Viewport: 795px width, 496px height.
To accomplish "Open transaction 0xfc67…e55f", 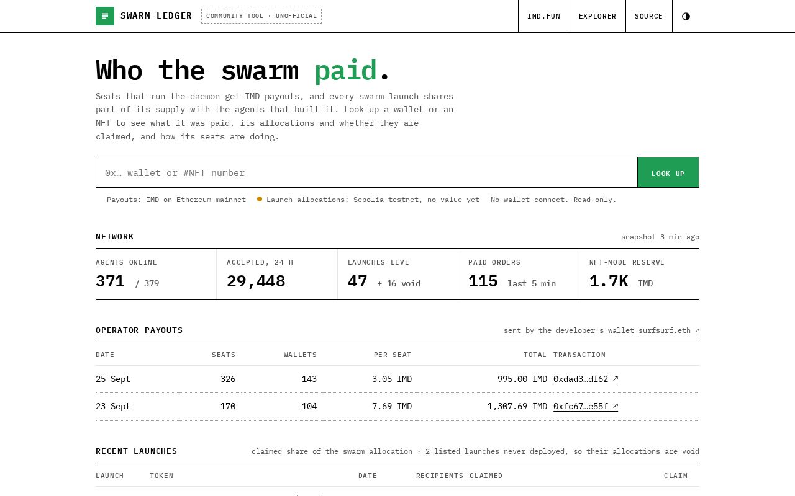I will coord(586,406).
